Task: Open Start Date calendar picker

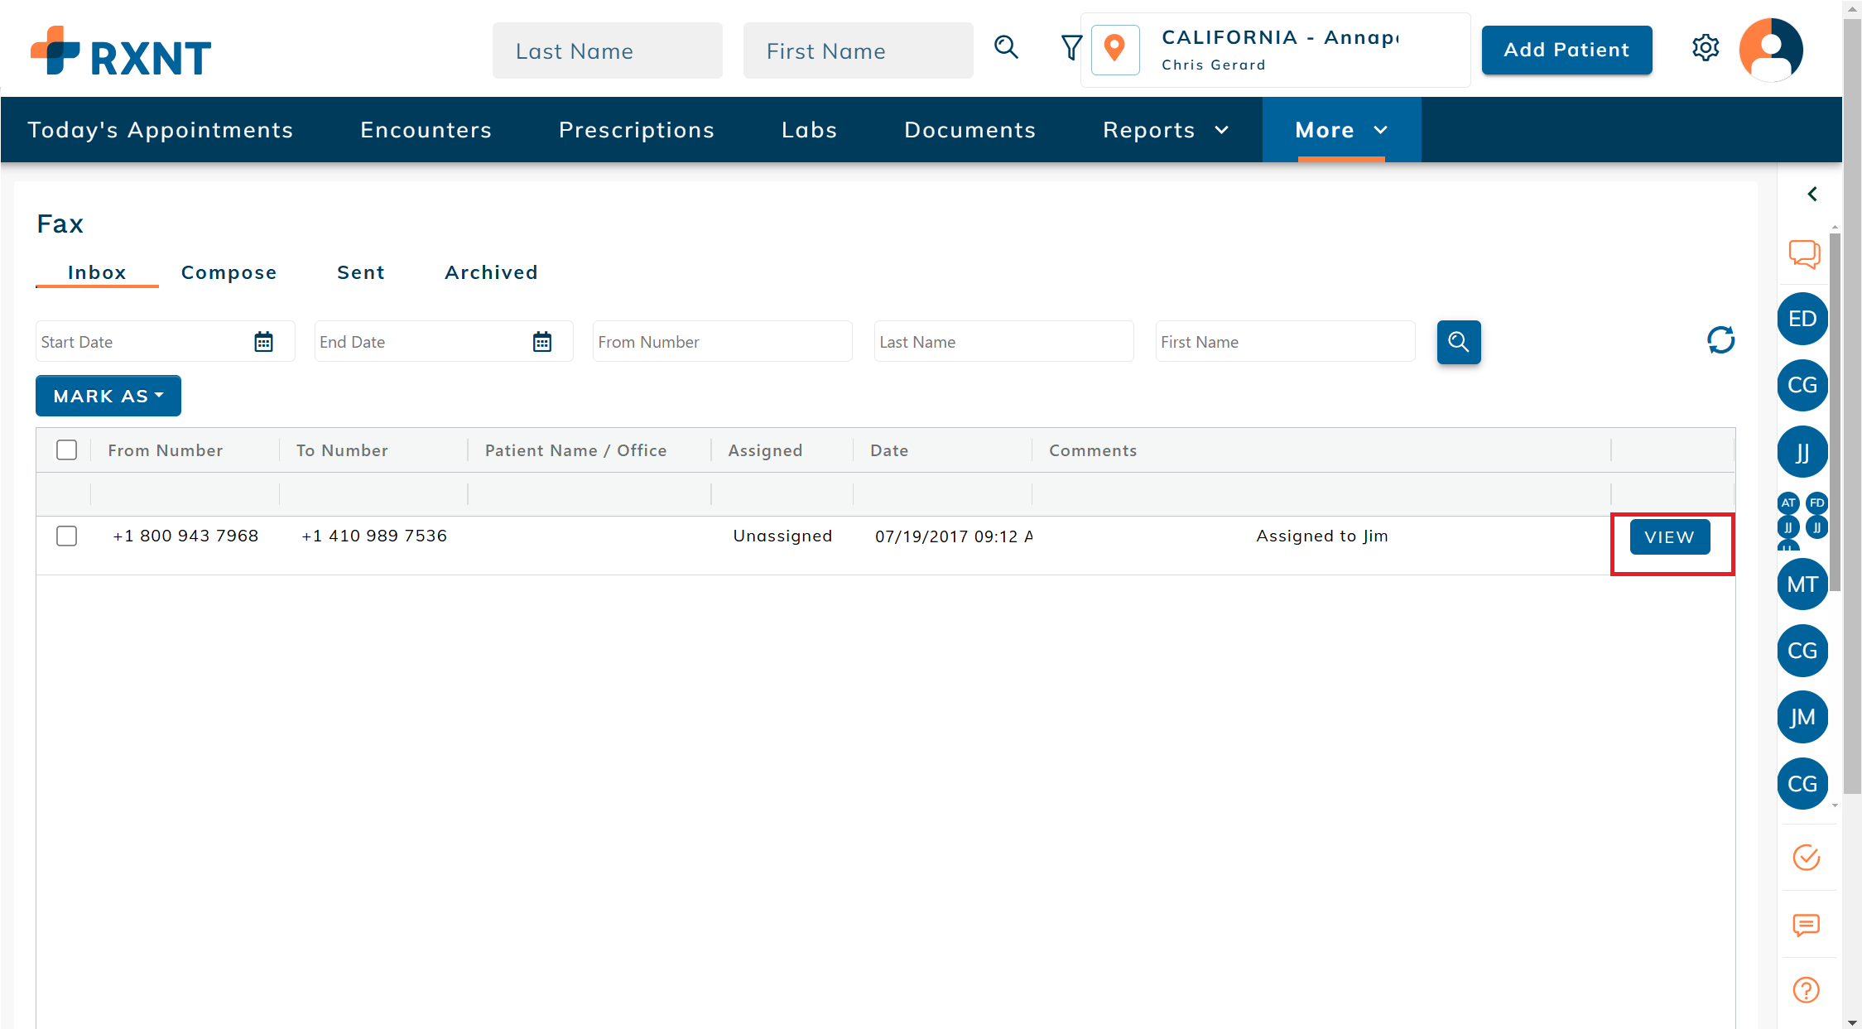Action: 263,342
